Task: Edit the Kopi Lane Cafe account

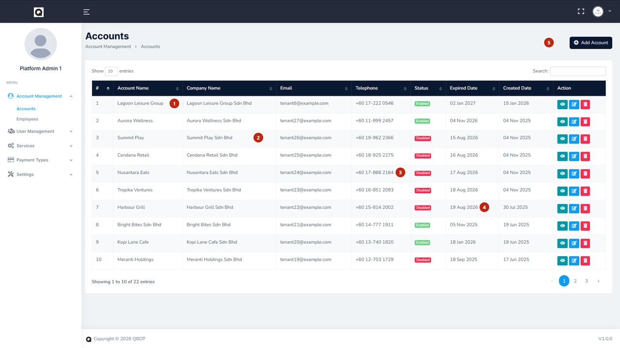Action: [x=574, y=244]
